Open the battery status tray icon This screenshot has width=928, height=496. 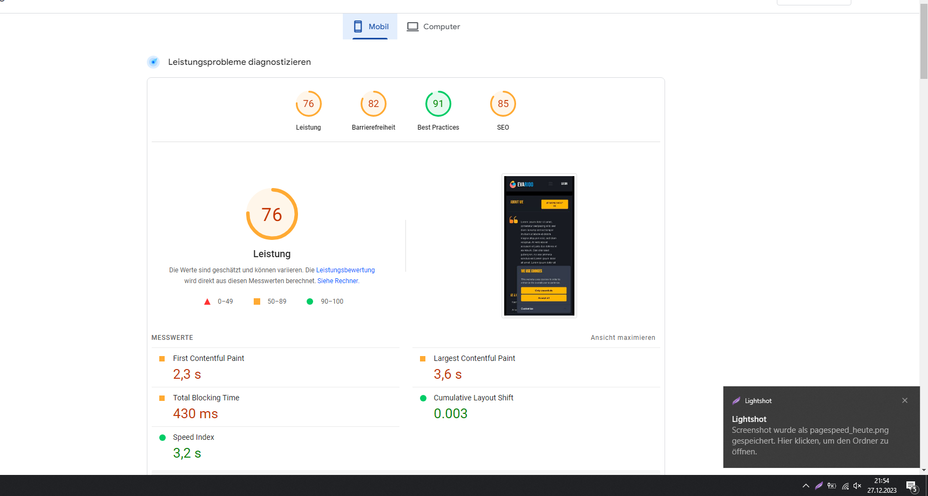pyautogui.click(x=832, y=486)
